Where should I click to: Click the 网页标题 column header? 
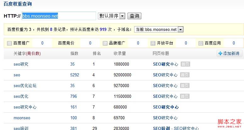(x=161, y=53)
